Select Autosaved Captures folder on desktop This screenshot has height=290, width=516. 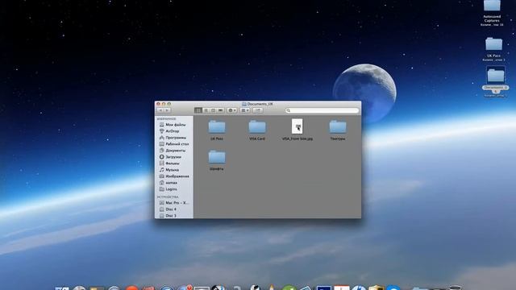coord(492,6)
